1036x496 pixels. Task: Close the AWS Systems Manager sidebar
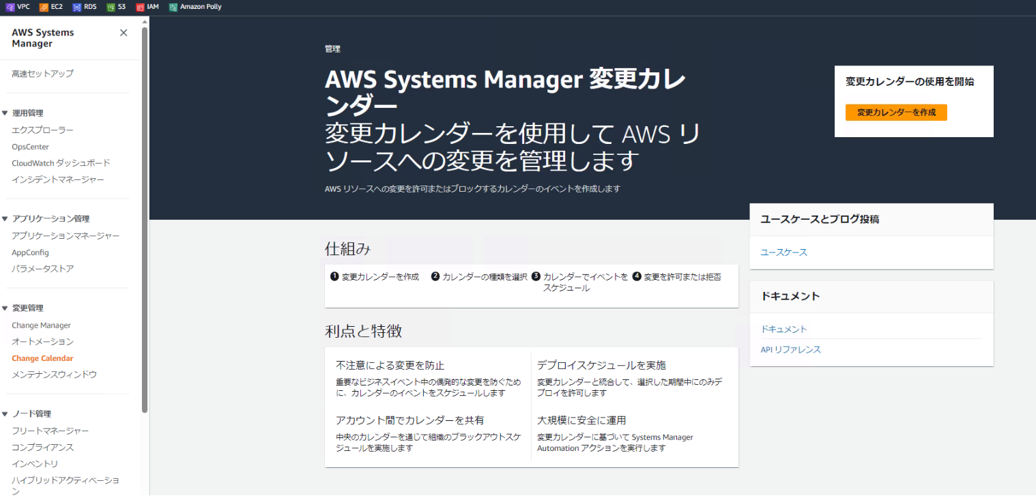[124, 33]
